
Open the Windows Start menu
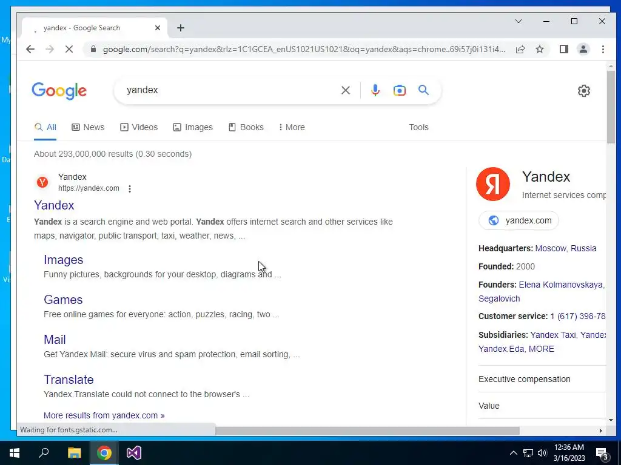15,453
